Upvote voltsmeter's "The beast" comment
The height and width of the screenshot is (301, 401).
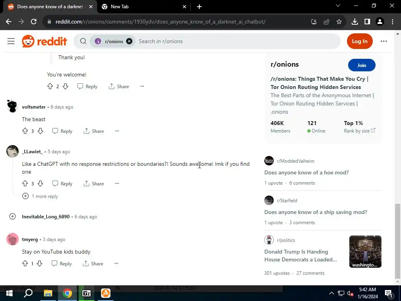pos(25,131)
